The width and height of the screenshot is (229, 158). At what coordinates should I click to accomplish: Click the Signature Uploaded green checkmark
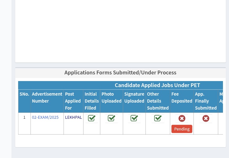point(134,118)
